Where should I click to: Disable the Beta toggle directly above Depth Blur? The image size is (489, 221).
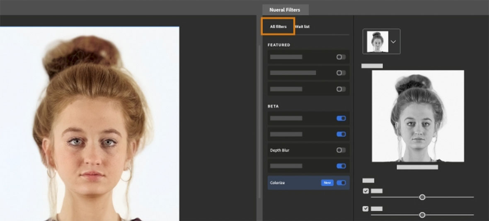(x=341, y=134)
